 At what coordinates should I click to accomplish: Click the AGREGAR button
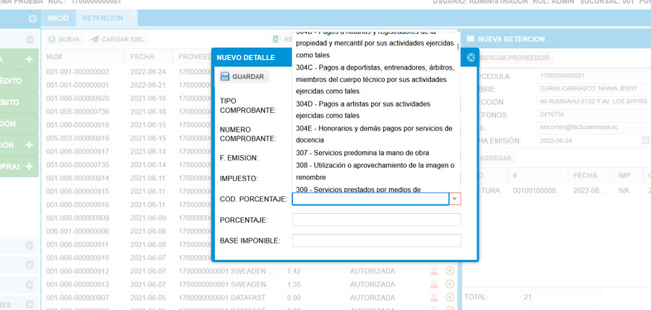(x=495, y=159)
